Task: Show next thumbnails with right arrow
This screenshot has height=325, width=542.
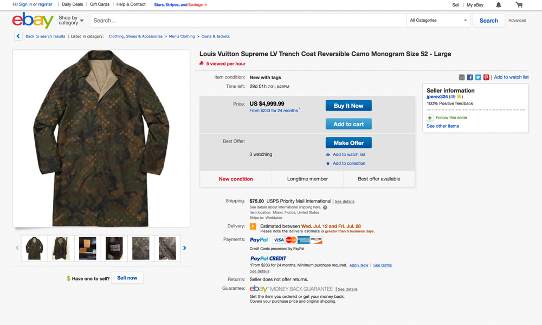Action: 185,248
